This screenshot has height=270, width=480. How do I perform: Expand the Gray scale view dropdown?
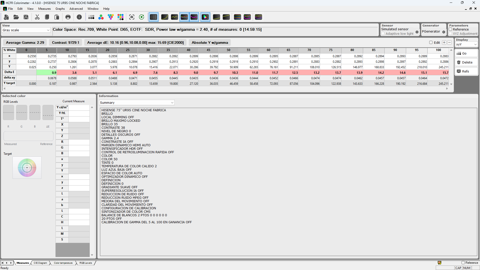[26, 30]
